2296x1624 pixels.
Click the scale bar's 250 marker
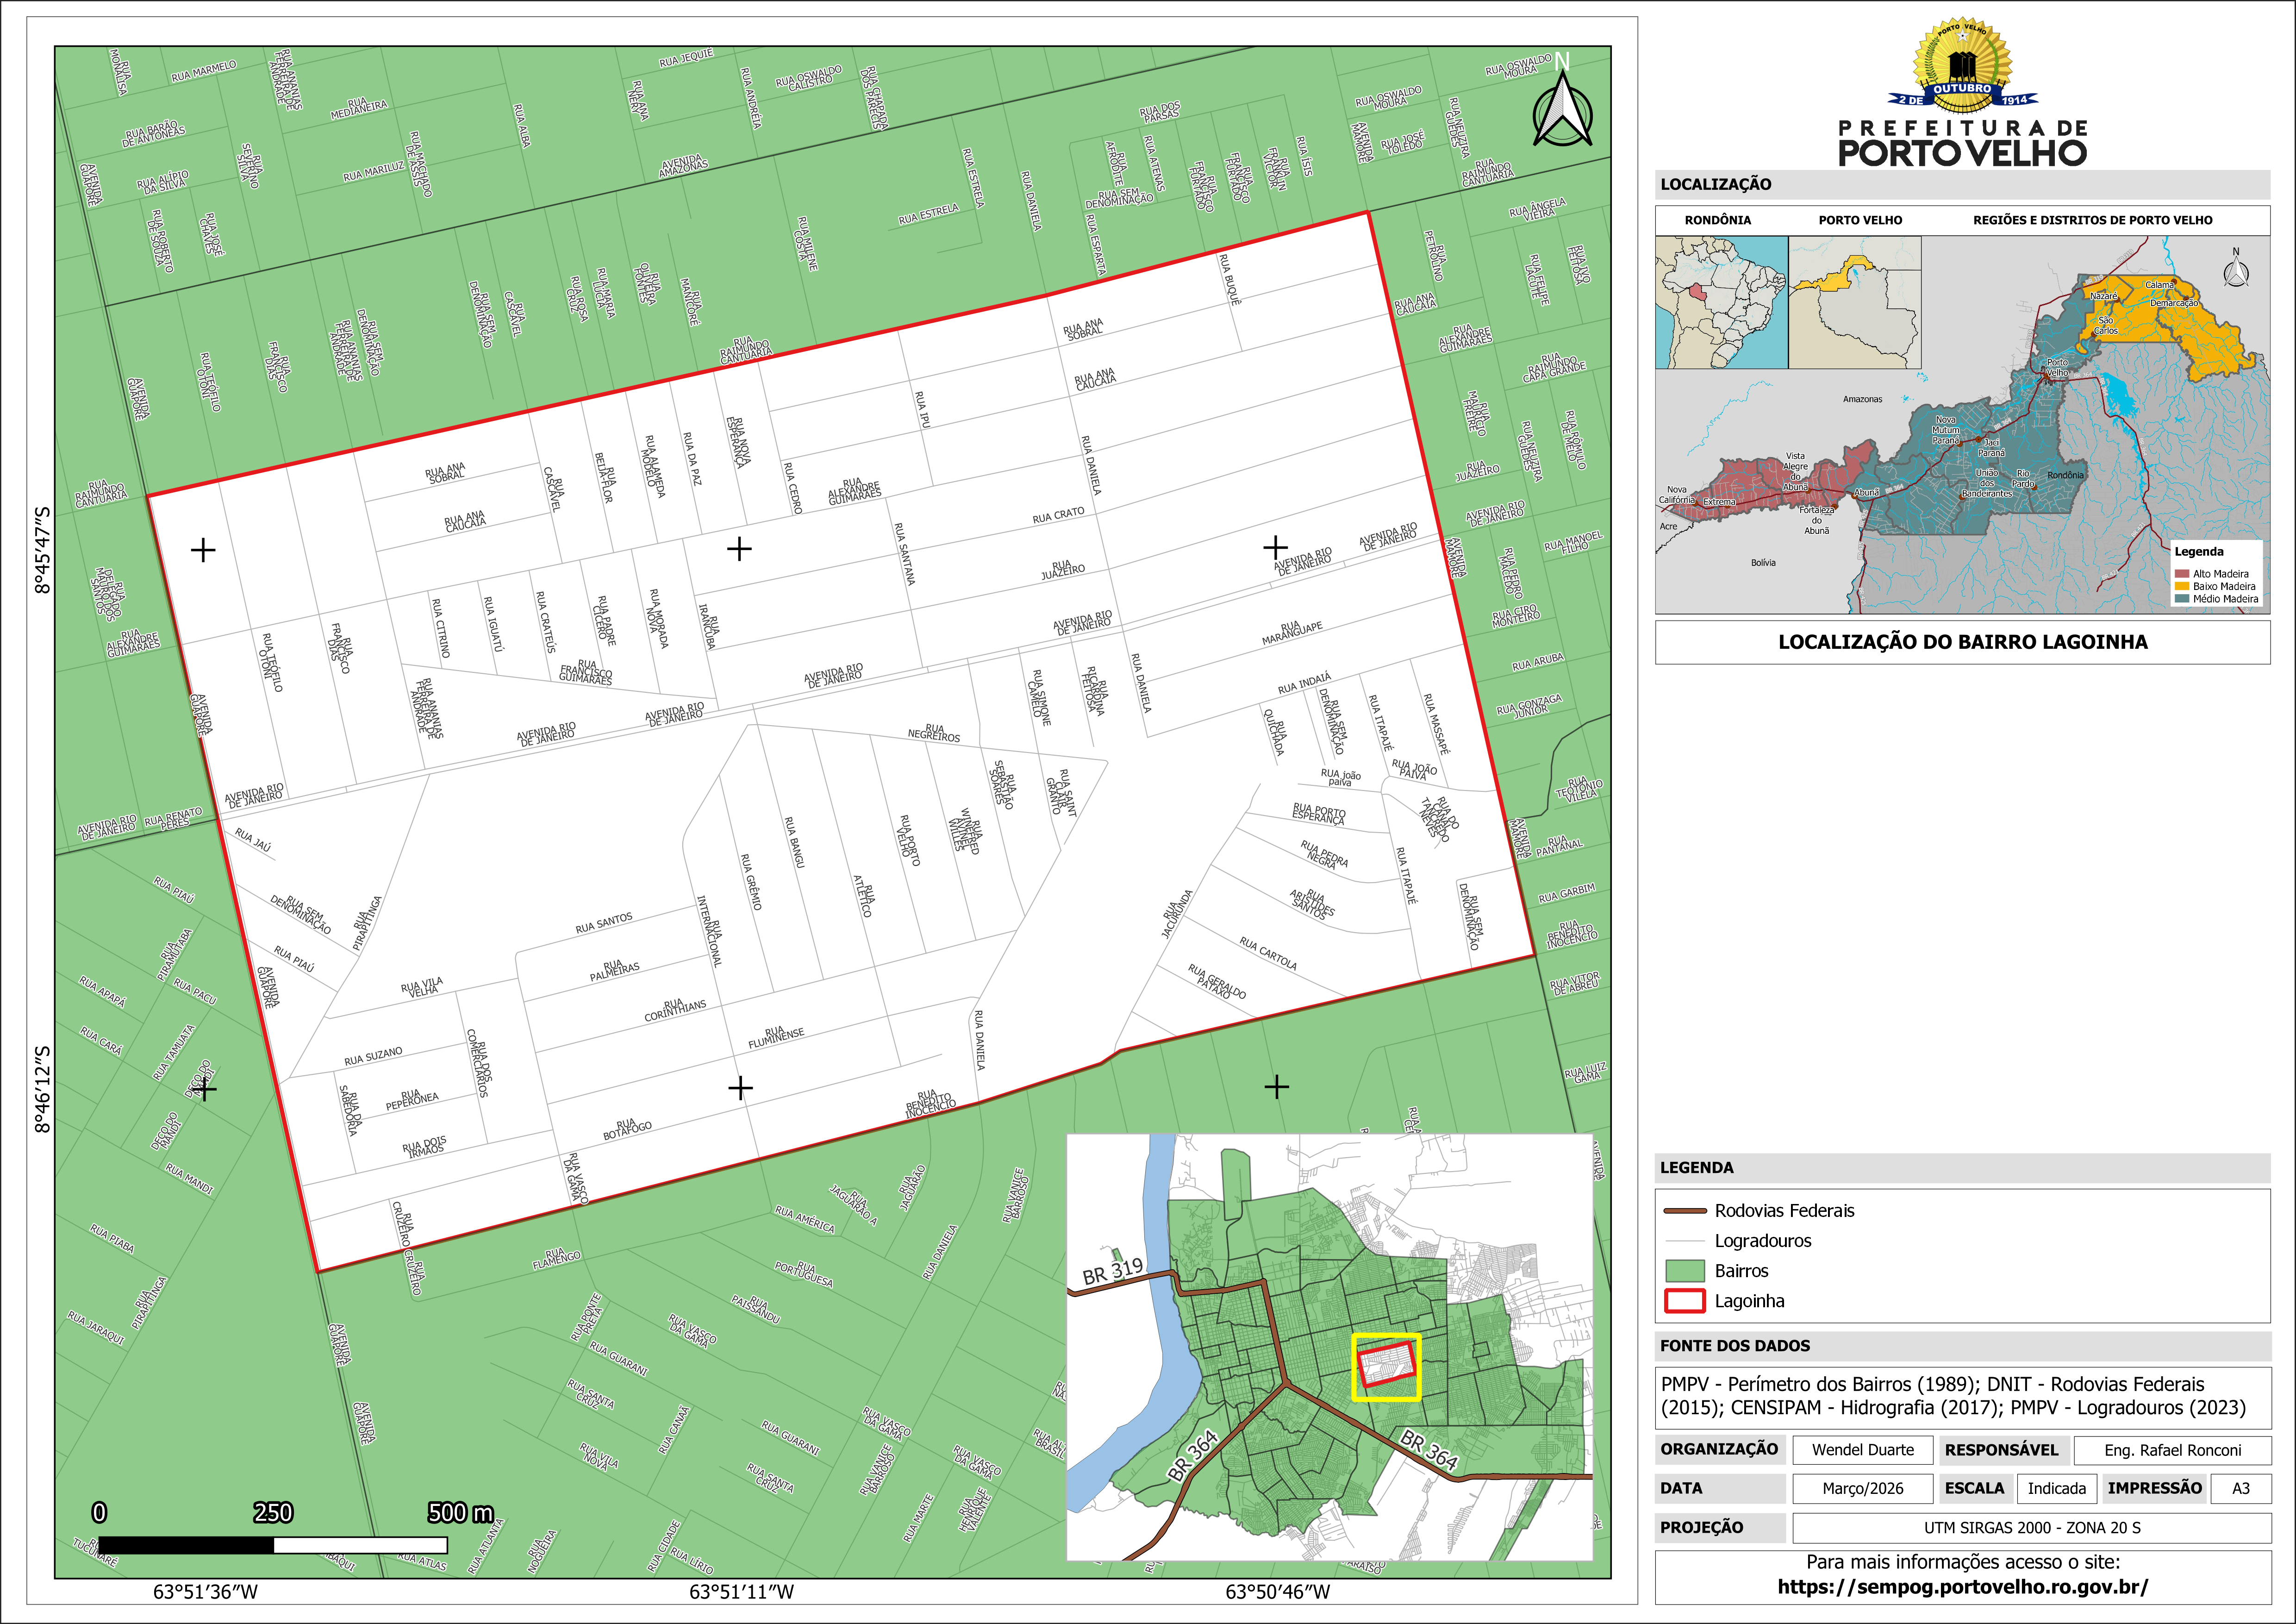click(x=273, y=1513)
